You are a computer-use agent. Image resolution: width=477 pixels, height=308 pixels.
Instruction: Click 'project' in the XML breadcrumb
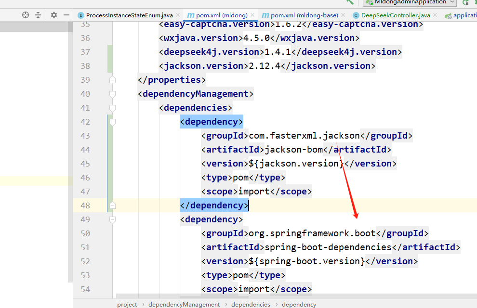pos(127,304)
